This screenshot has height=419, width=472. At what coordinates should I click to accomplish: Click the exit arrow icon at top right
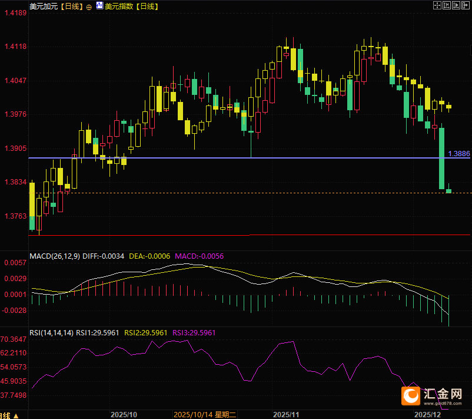(x=466, y=5)
